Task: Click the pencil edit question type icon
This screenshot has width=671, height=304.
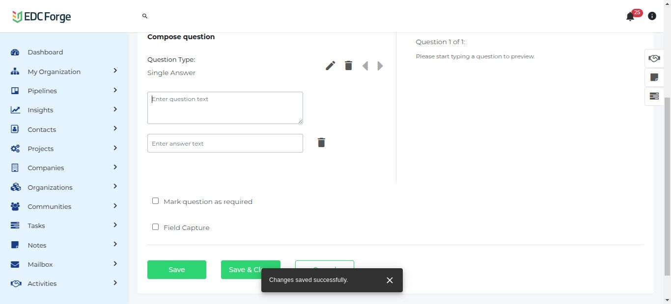Action: click(x=331, y=66)
